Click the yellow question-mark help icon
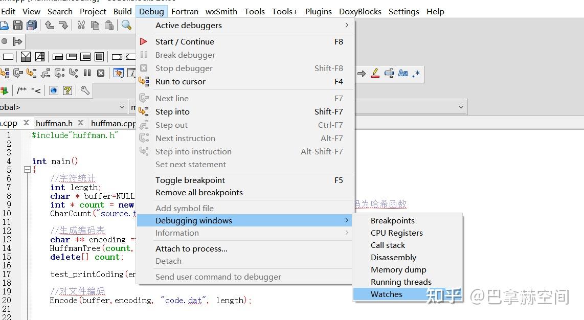Screen dimensions: 584x320 coord(68,90)
